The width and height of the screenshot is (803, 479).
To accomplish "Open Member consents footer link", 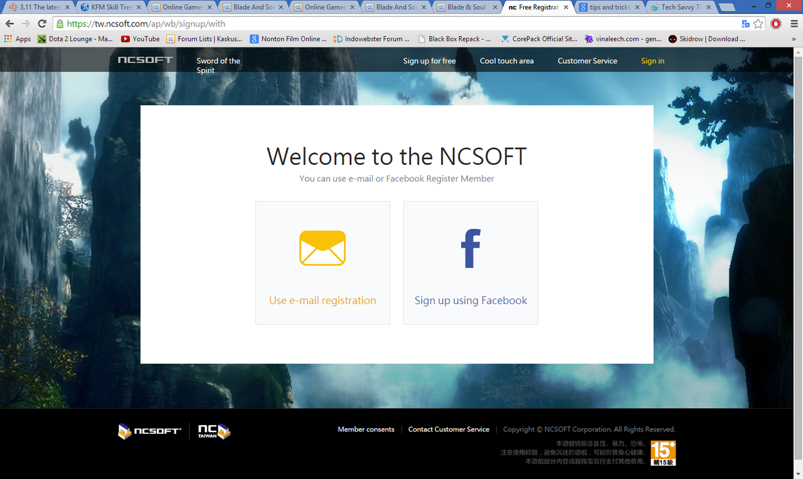I will click(366, 429).
